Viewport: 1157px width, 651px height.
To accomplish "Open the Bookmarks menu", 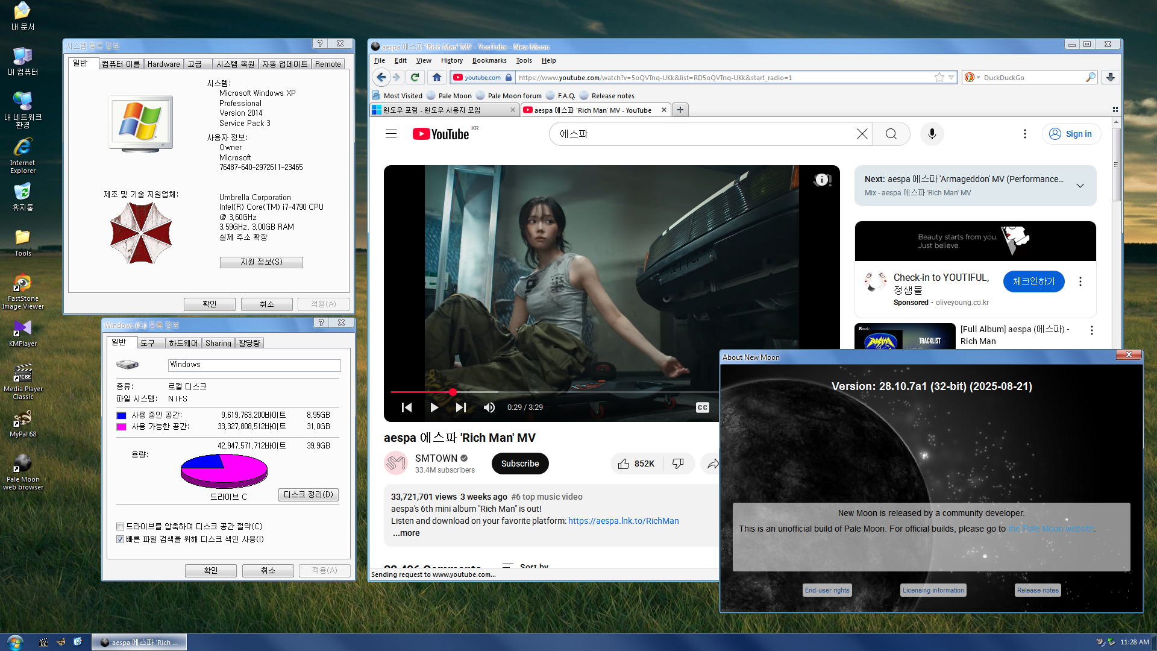I will click(x=489, y=60).
